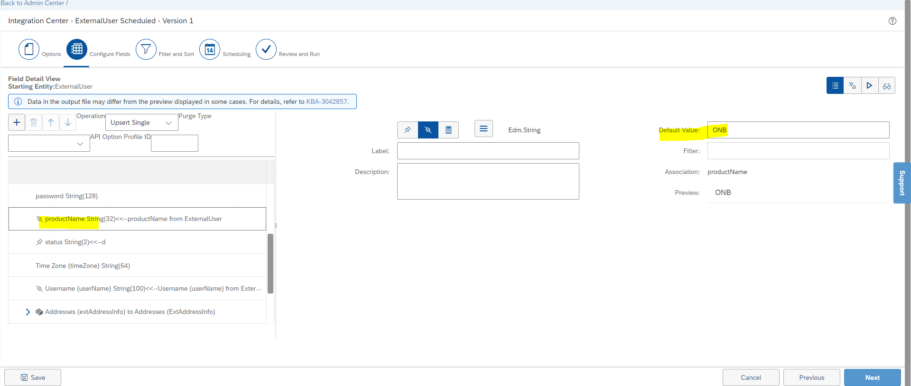The width and height of the screenshot is (911, 386).
Task: Click the Cancel button
Action: (x=751, y=377)
